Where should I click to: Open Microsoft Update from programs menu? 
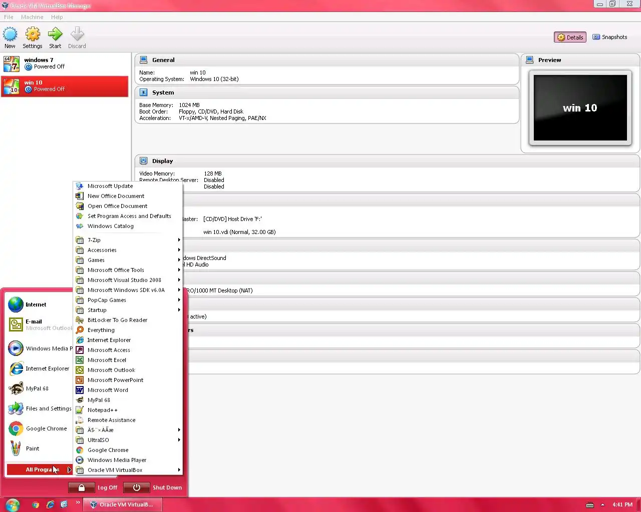click(x=128, y=186)
